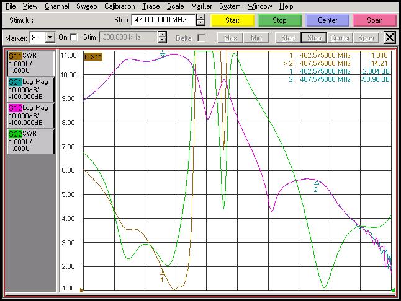Select the S11 SWR trace panel
The image size is (401, 301).
[x=30, y=63]
